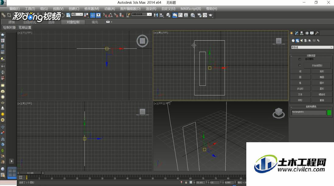This screenshot has width=334, height=186.
Task: Click the X coordinate input field
Action: (201, 182)
